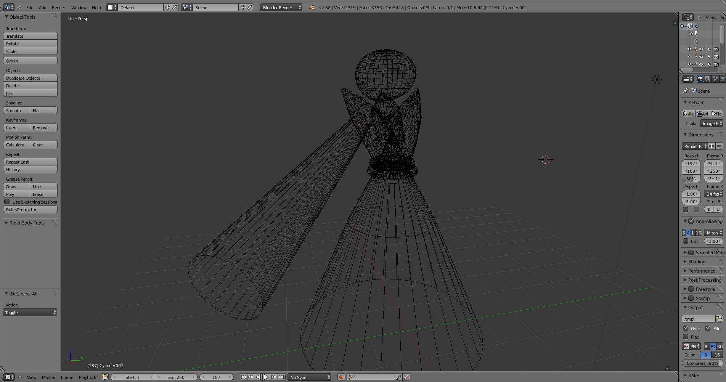This screenshot has width=726, height=382.
Task: Enable Stamp checkbox
Action: click(x=691, y=298)
